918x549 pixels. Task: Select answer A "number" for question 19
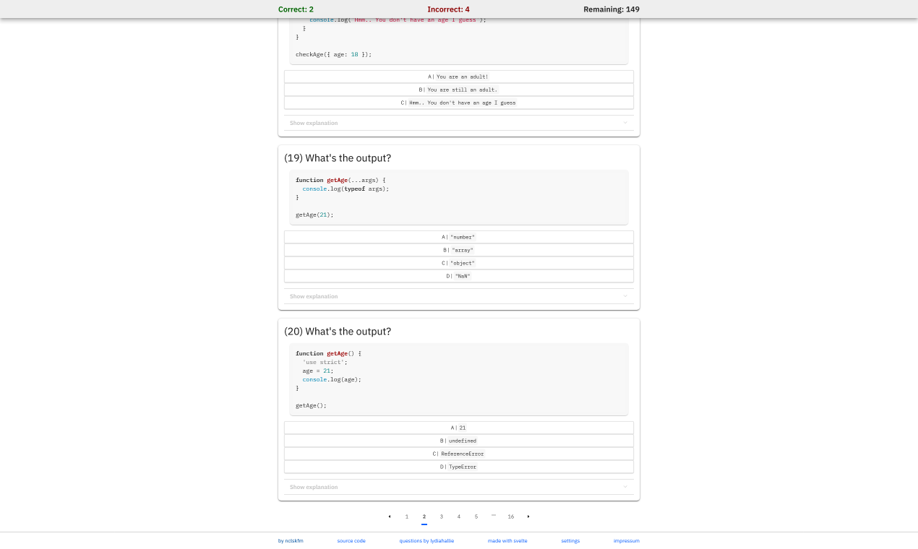[x=458, y=237]
